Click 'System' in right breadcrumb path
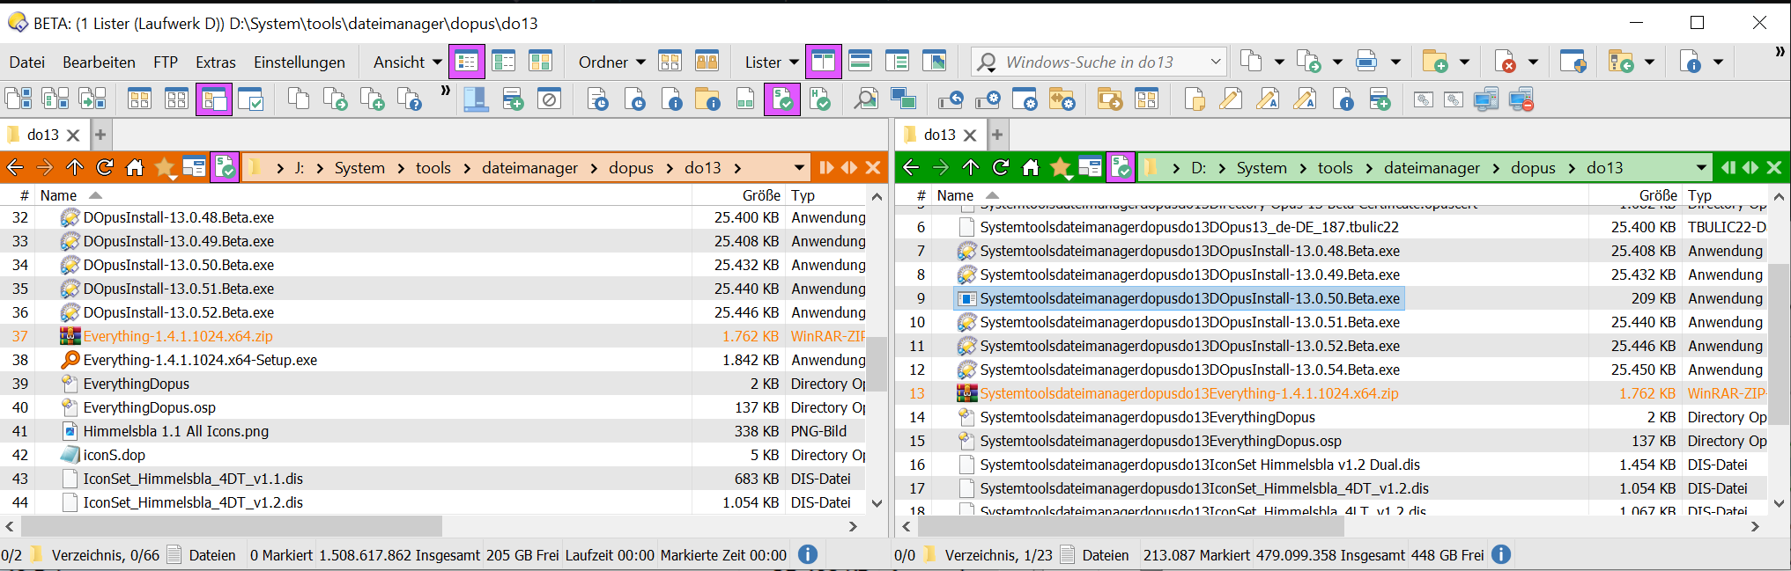The width and height of the screenshot is (1791, 571). coord(1262,168)
